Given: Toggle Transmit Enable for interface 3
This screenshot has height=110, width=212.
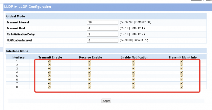Looking at the screenshot, I should (49, 68).
